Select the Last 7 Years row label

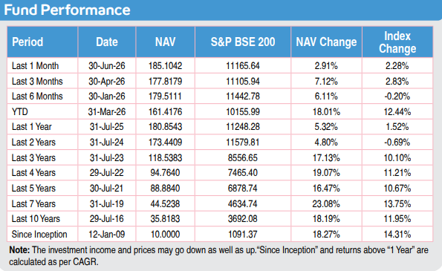(x=33, y=203)
